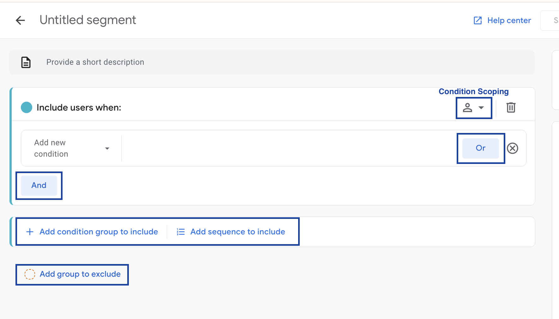Click the Provide a short description field
Screen dimensions: 559x319
(95, 62)
